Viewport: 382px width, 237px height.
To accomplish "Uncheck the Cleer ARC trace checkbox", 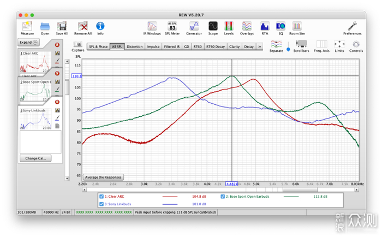I will tap(102, 196).
